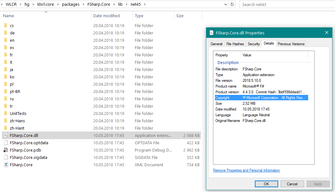Select the Date modified property row
Image resolution: width=335 pixels, height=192 pixels.
tap(262, 109)
